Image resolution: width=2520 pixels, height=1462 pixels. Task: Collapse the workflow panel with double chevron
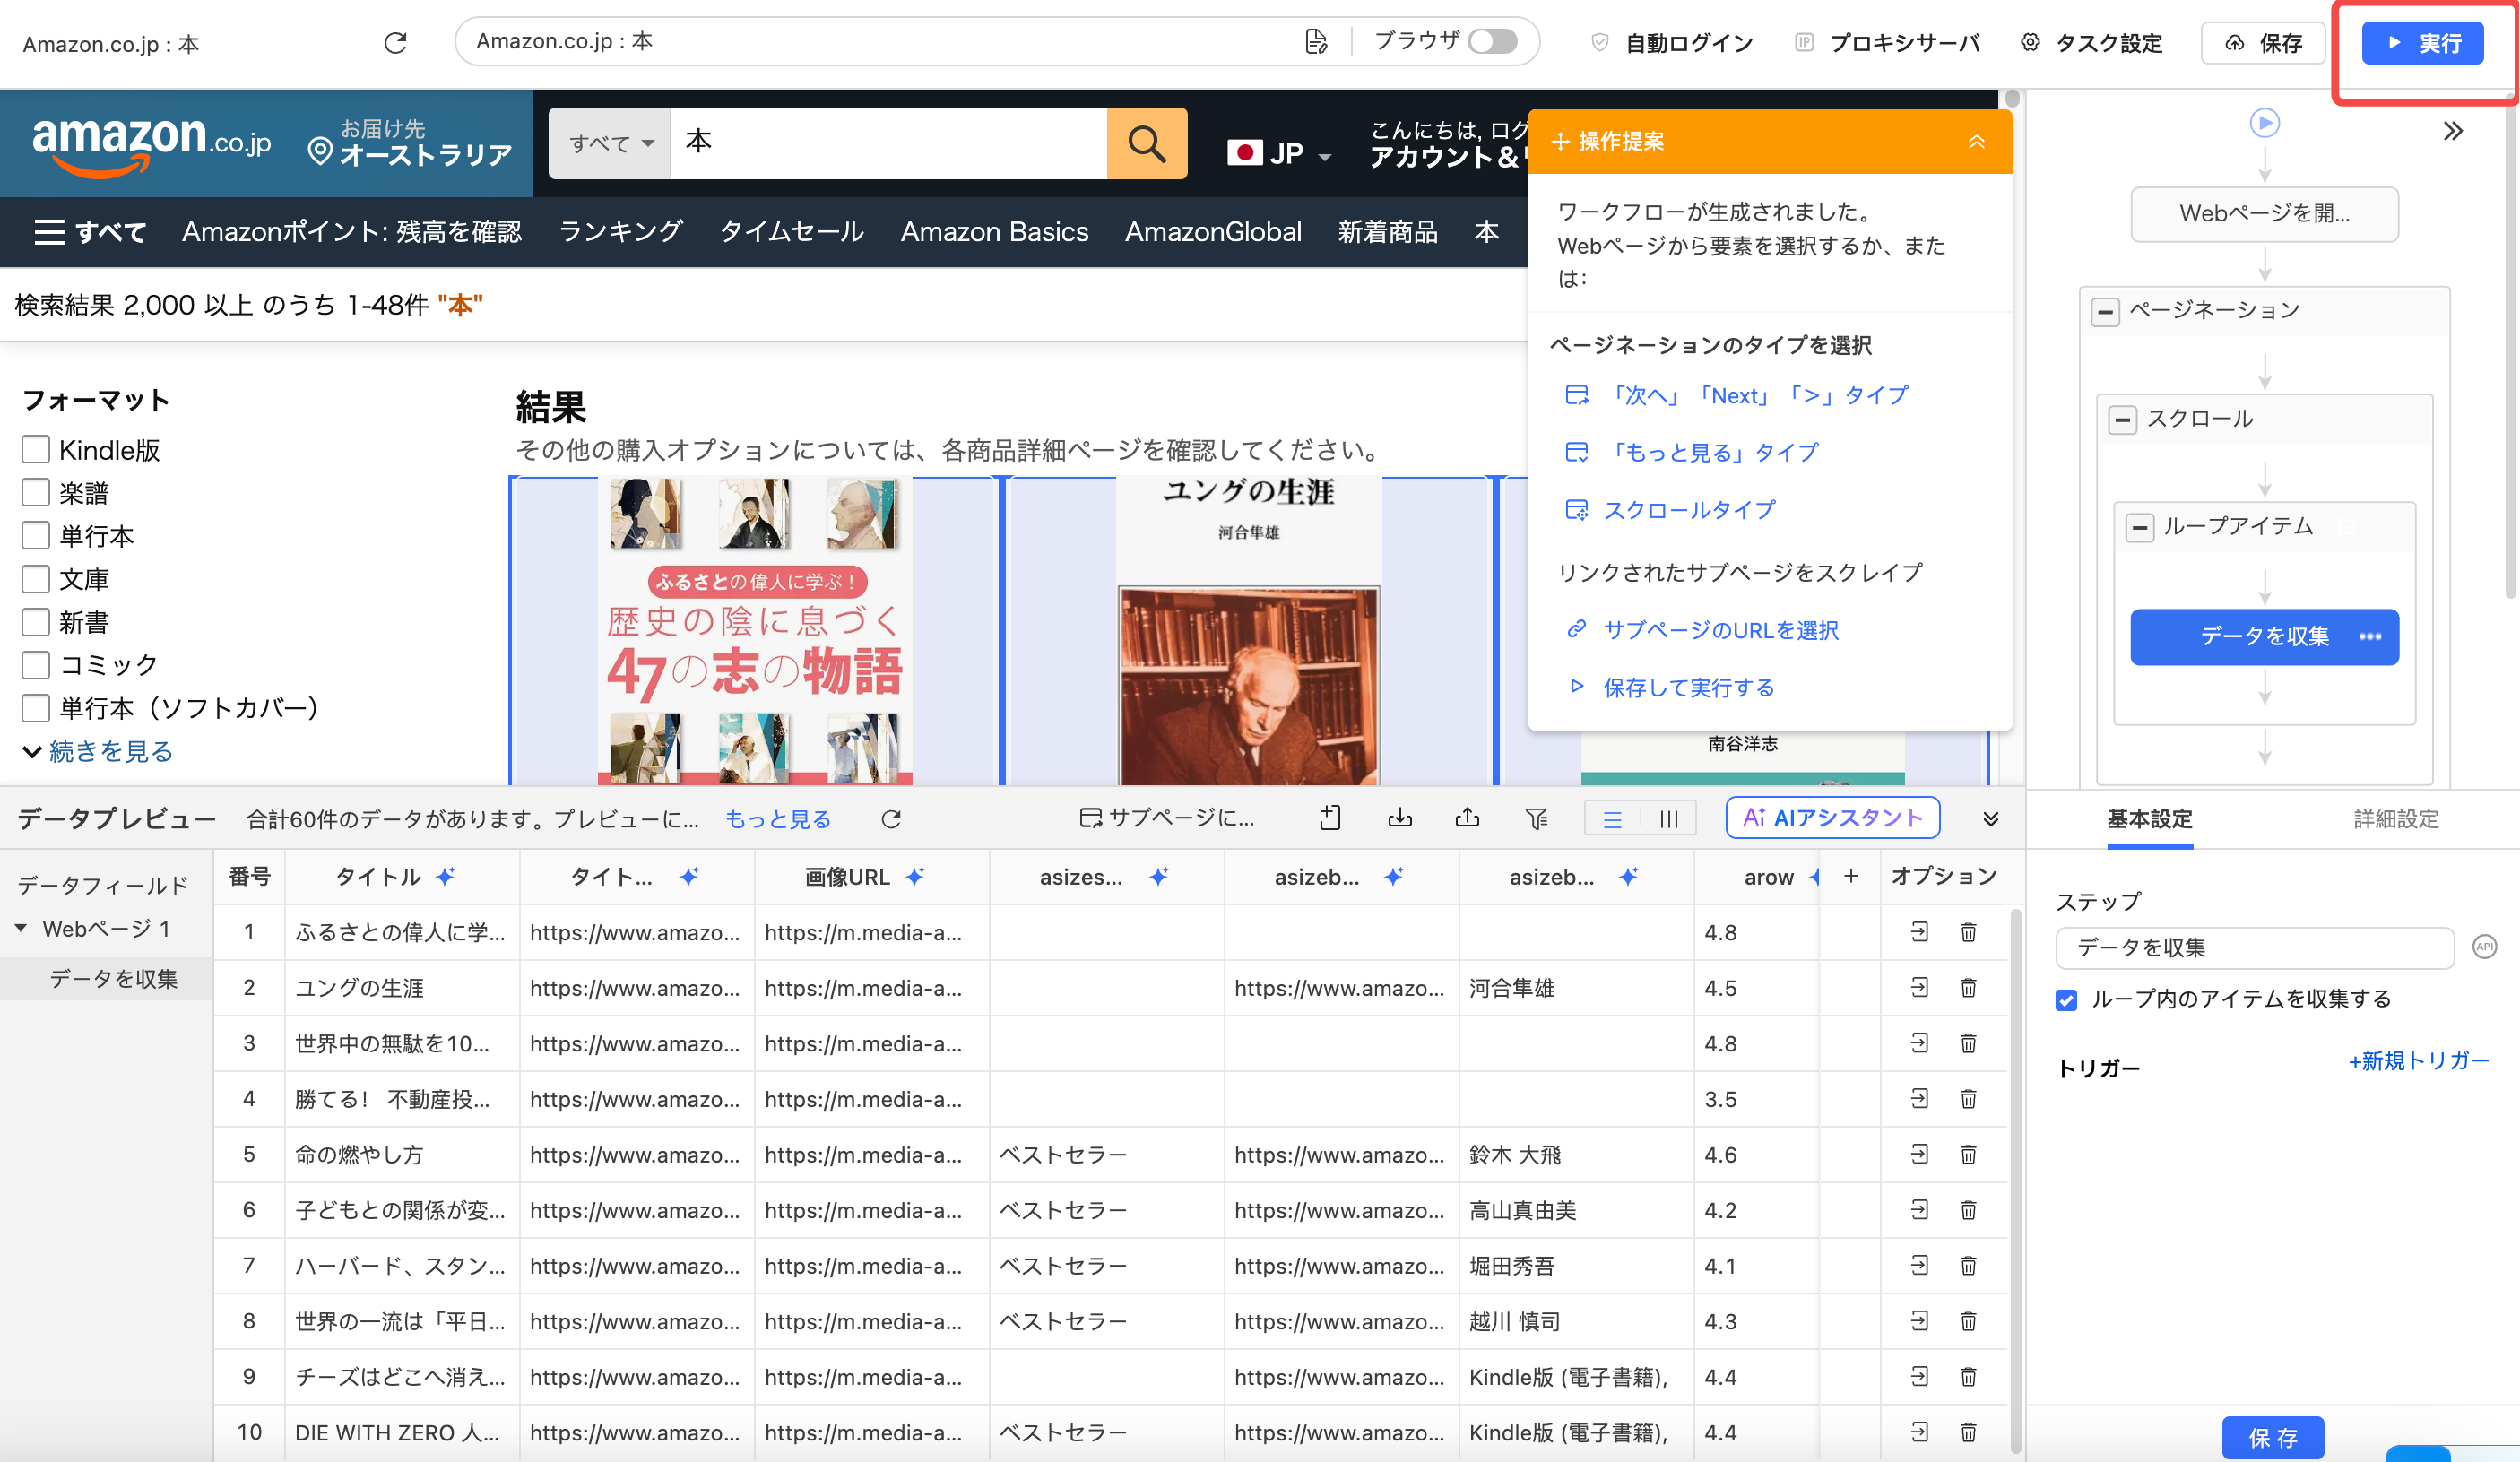tap(2452, 131)
